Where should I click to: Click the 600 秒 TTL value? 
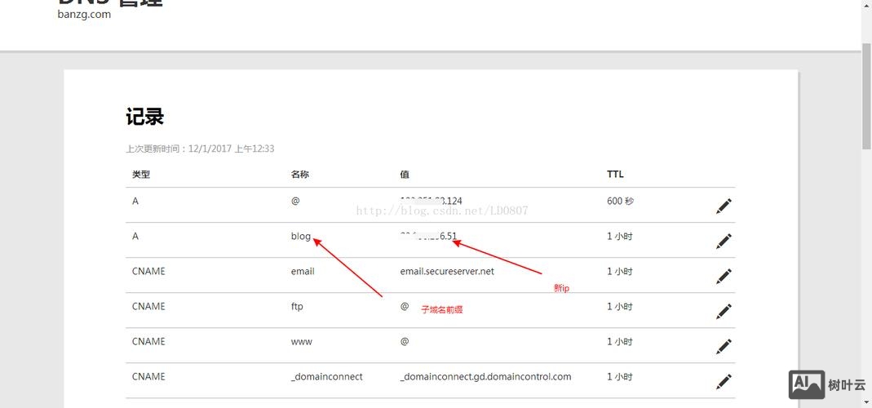click(620, 201)
